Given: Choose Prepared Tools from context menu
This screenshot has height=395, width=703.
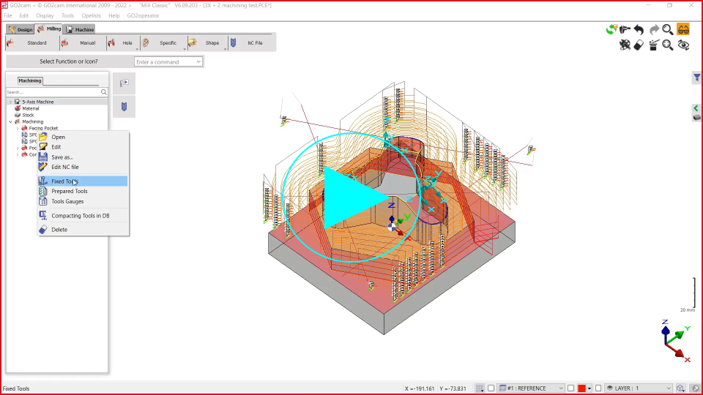Looking at the screenshot, I should 69,192.
